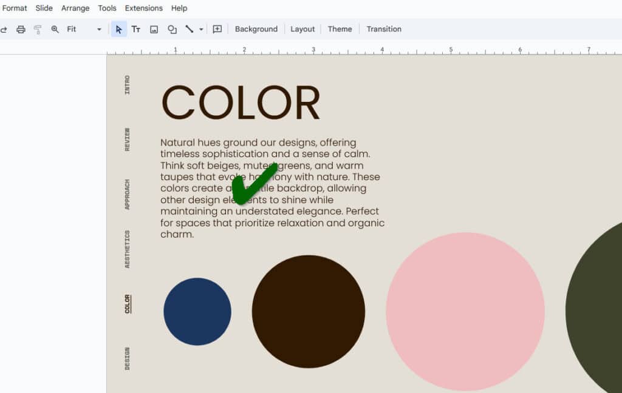This screenshot has height=393, width=622.
Task: Click the redo arrow icon
Action: (4, 29)
